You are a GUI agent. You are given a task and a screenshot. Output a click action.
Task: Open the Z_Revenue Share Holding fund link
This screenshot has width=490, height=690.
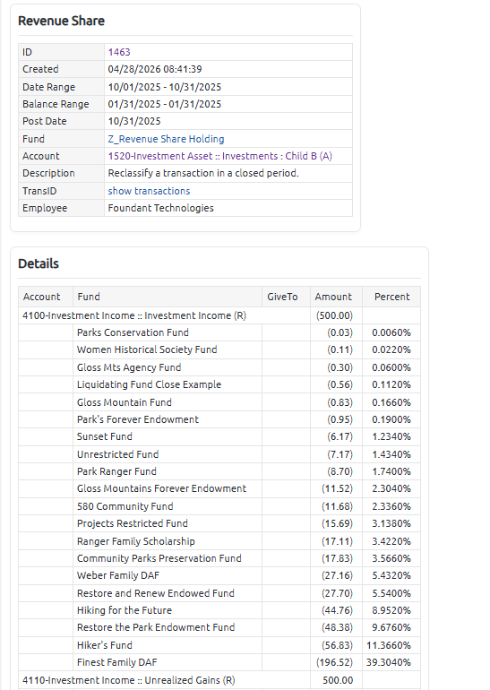tap(166, 139)
